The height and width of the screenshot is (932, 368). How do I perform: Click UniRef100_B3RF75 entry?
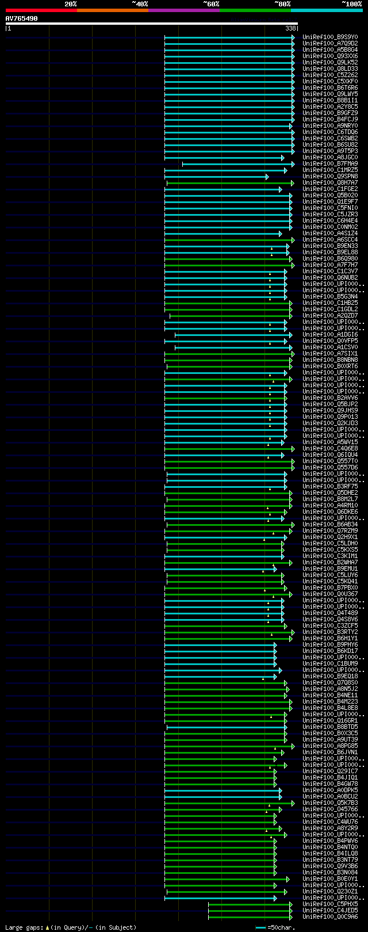330,487
